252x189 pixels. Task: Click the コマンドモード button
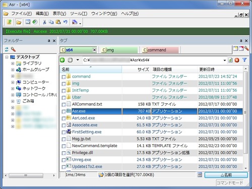click(230, 183)
